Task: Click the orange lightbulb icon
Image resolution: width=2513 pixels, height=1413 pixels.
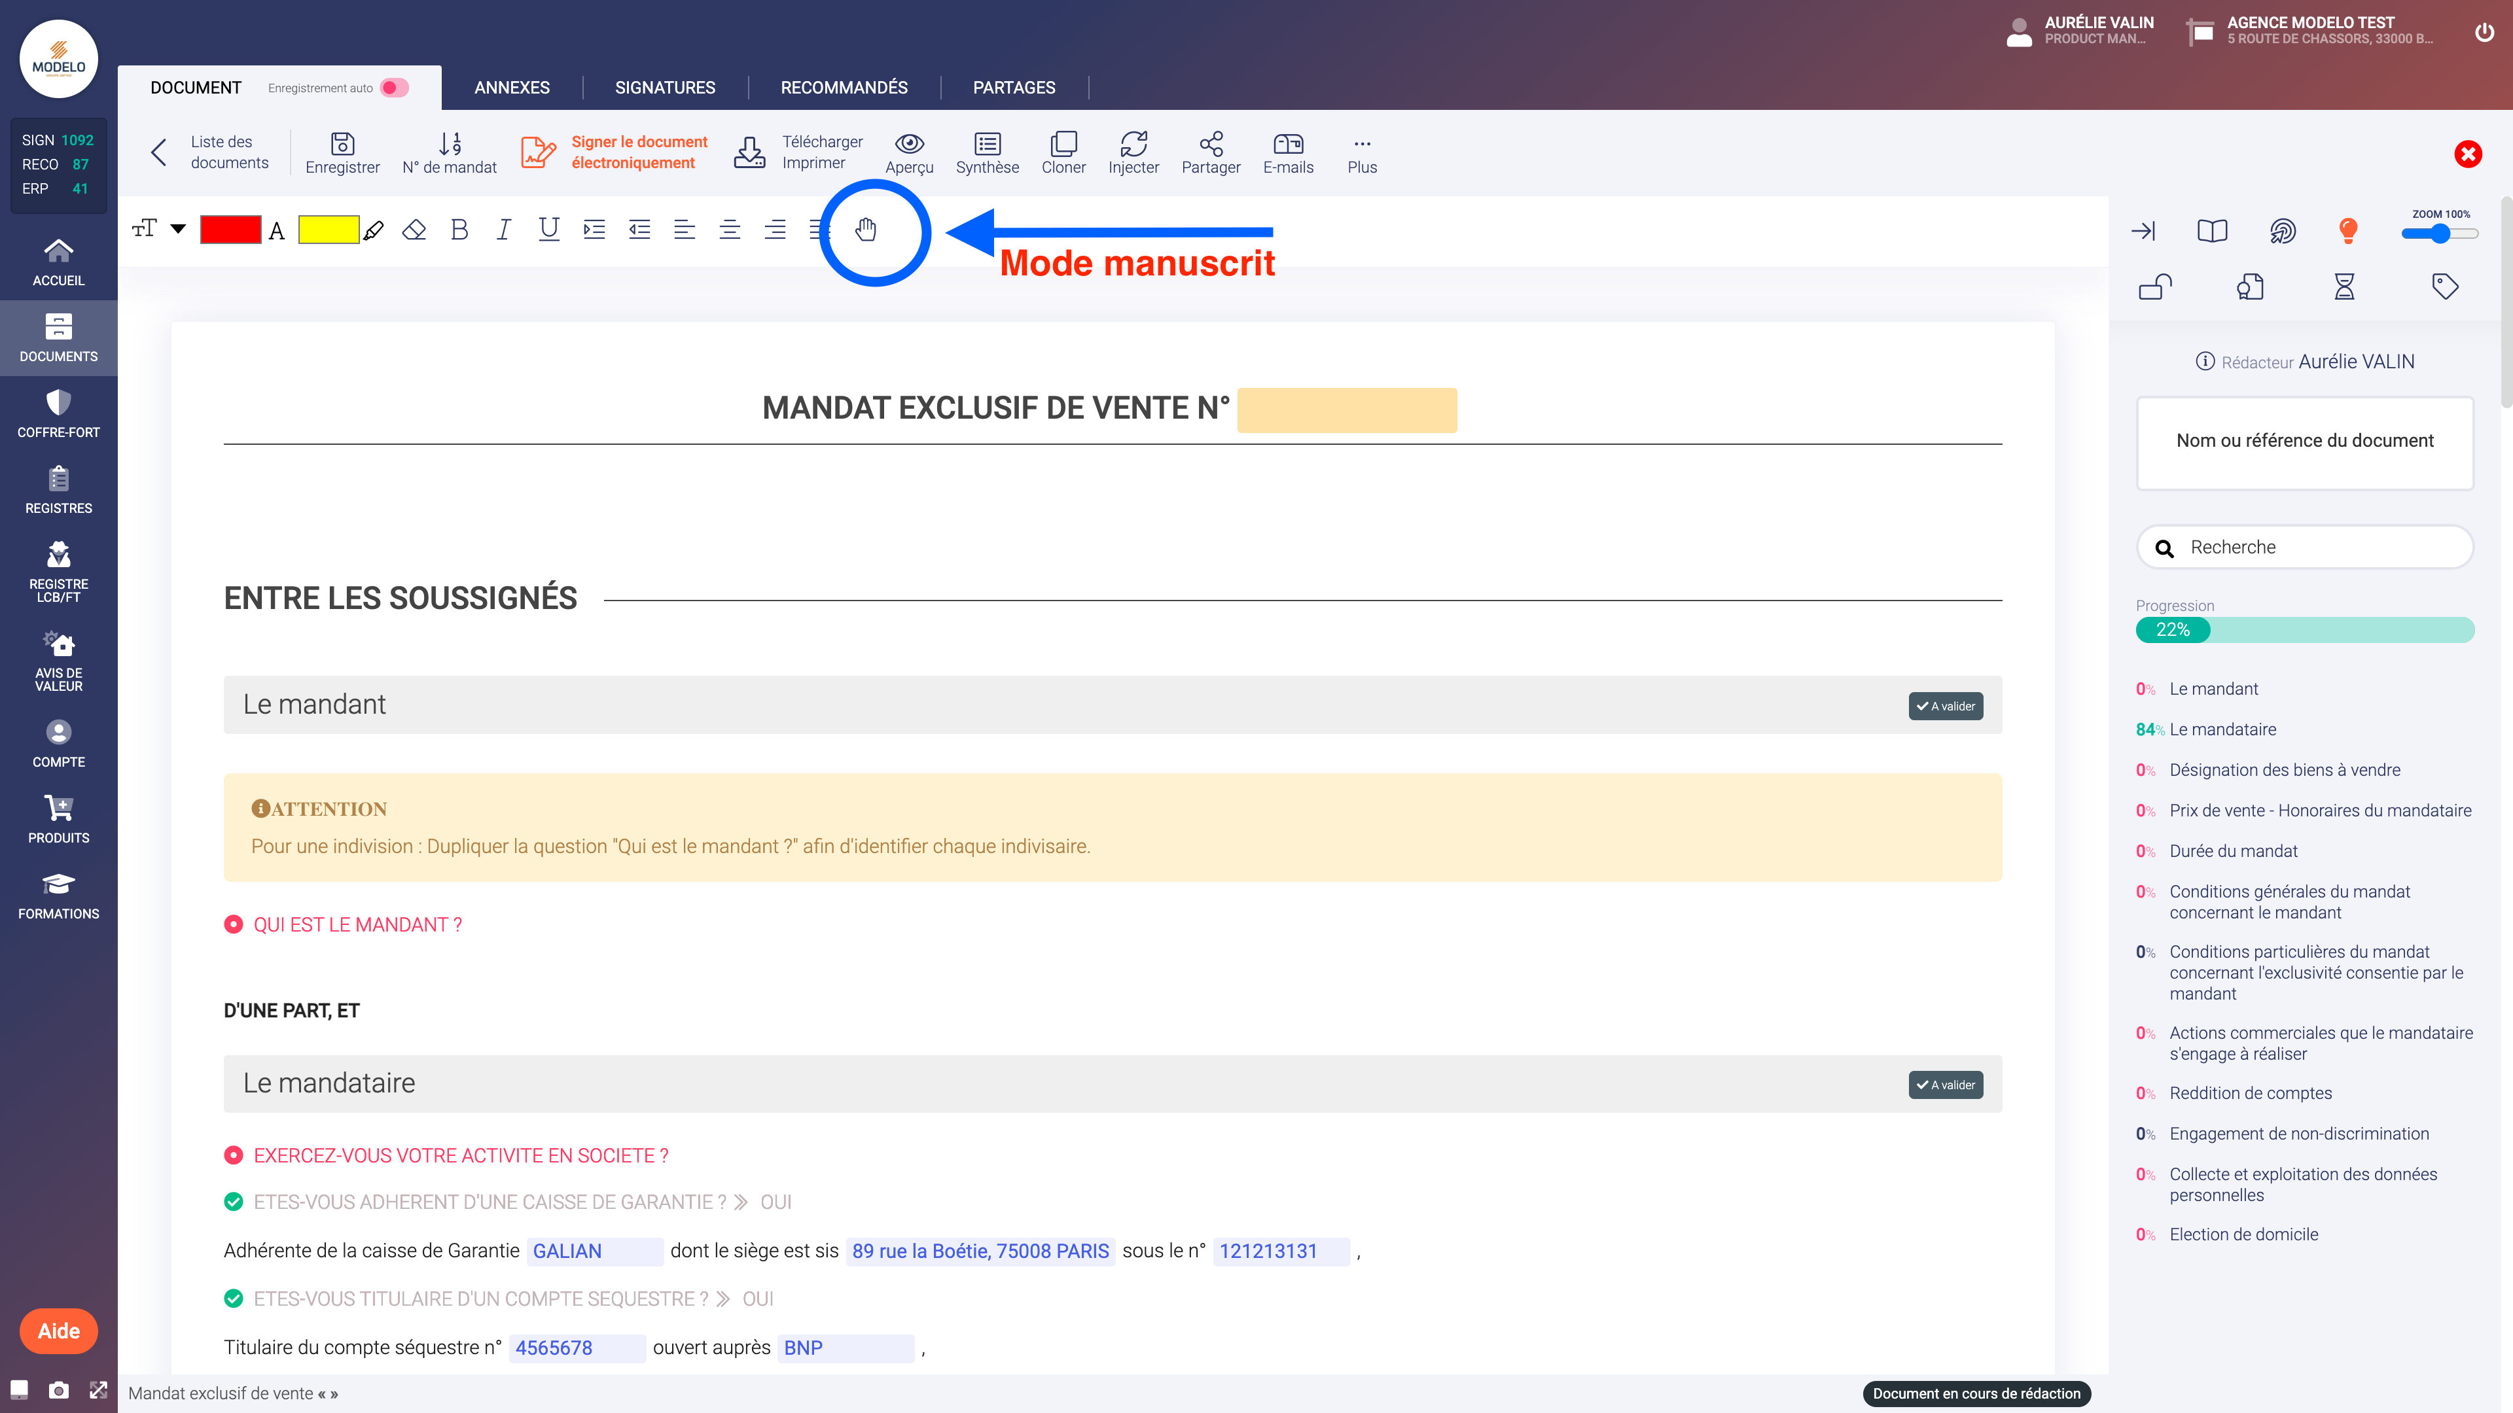Action: coord(2348,230)
